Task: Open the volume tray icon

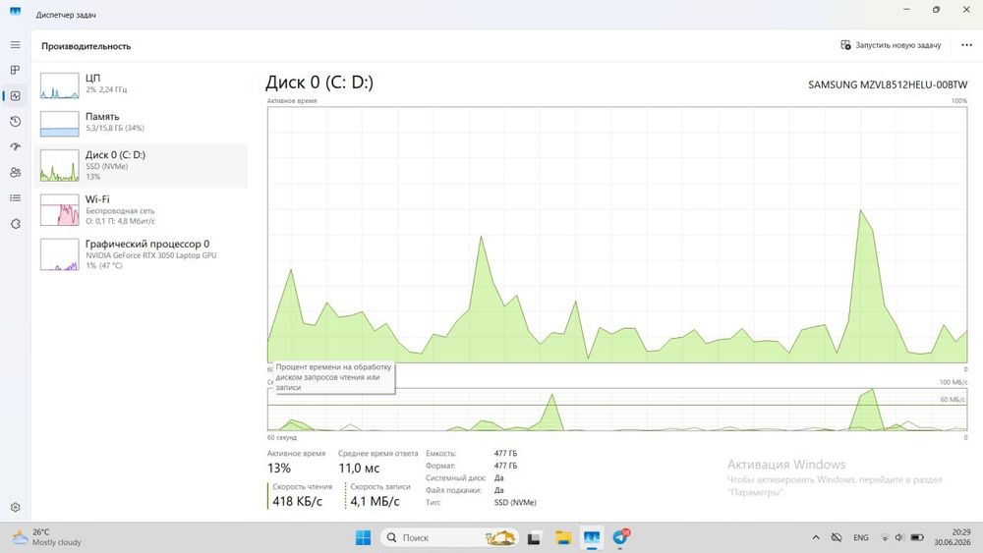Action: [899, 537]
